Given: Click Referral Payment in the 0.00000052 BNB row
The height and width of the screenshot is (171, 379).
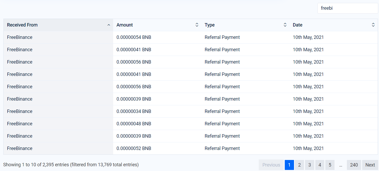Looking at the screenshot, I should point(222,148).
